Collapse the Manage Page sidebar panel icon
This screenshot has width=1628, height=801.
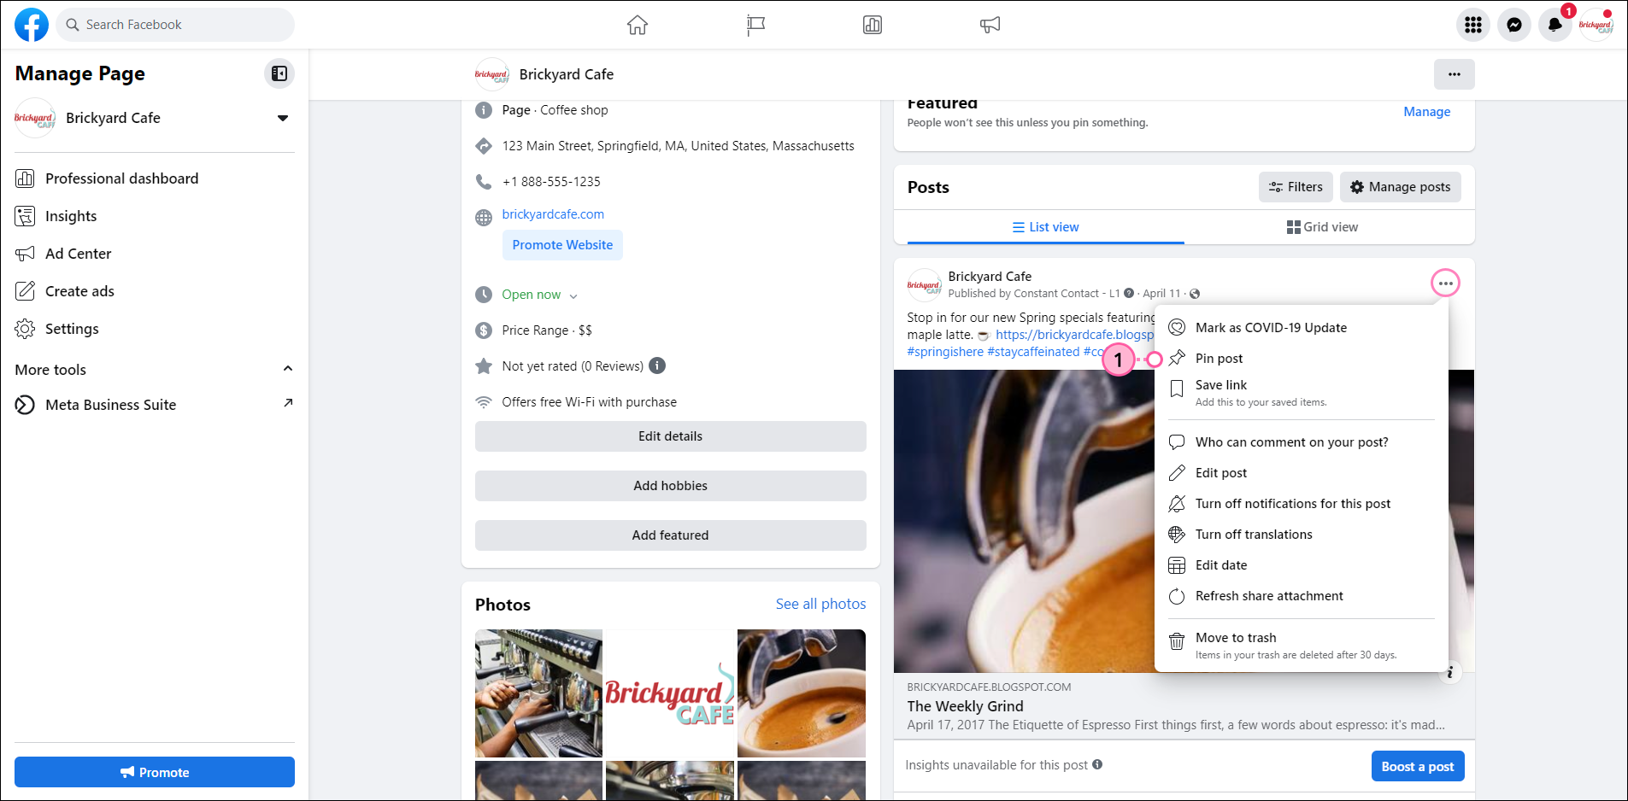pyautogui.click(x=279, y=73)
